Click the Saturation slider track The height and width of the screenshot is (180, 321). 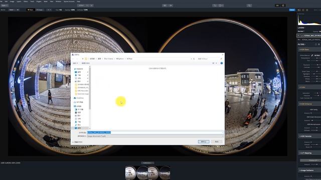coord(316,93)
